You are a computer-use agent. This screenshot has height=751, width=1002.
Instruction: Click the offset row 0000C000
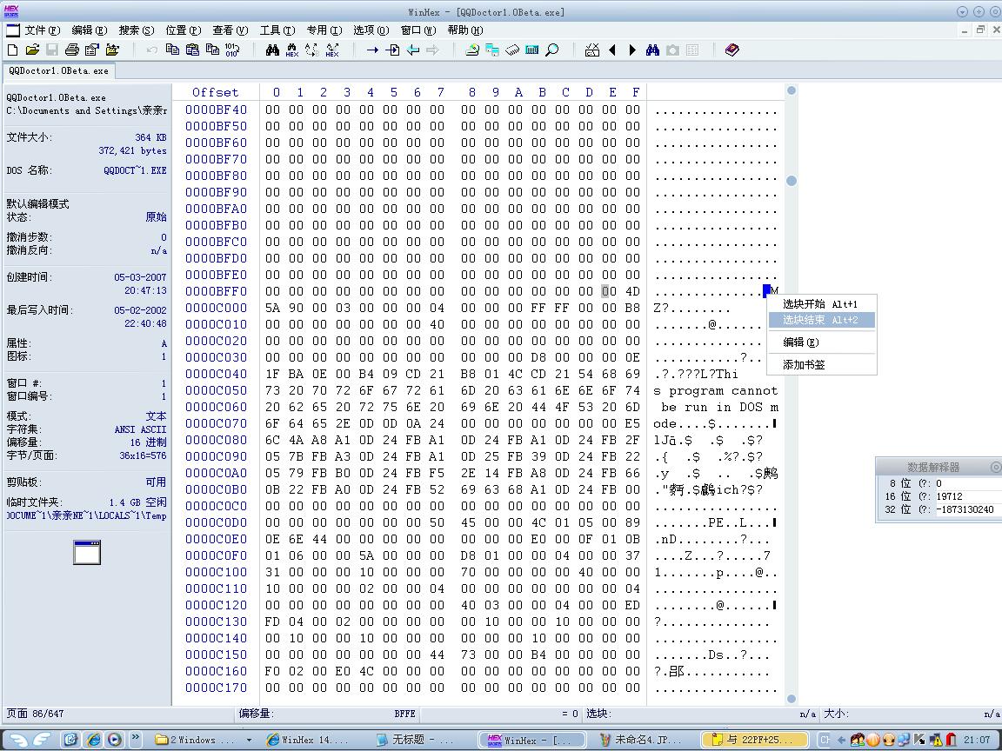[216, 308]
